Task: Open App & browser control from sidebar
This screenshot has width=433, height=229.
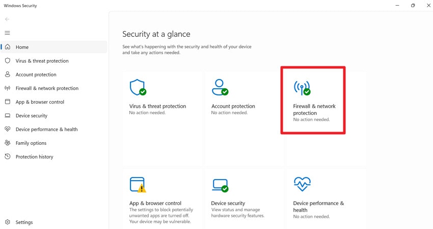Action: 54,102
